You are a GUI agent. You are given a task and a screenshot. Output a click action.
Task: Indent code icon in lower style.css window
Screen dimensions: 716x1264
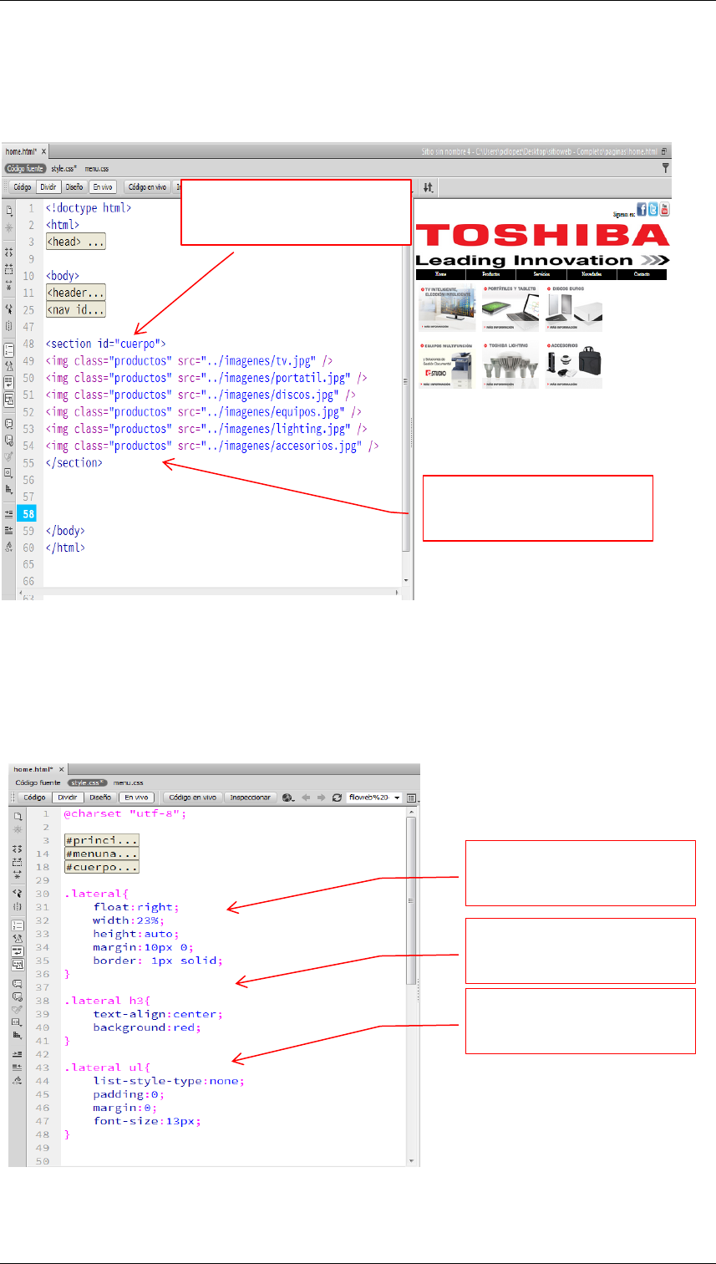click(x=18, y=1054)
